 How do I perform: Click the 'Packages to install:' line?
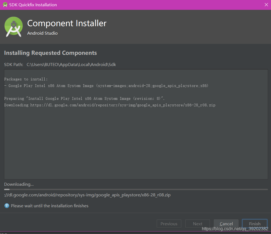click(x=26, y=79)
